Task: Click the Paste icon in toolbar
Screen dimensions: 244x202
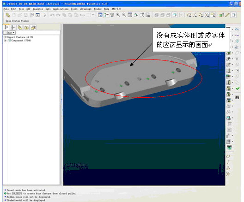Action: [x=70, y=15]
